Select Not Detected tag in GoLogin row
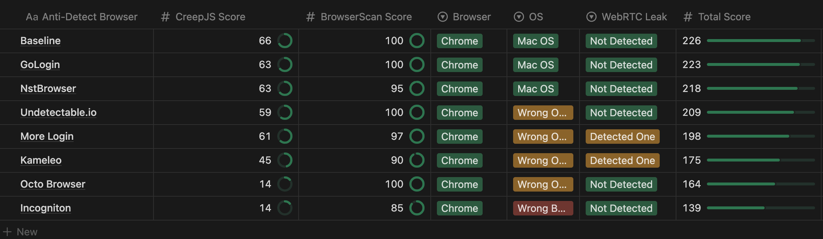 (x=621, y=65)
